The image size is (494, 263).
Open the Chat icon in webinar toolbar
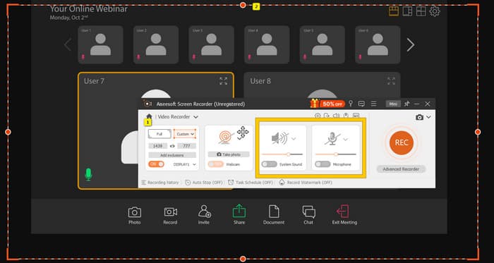[x=308, y=212]
